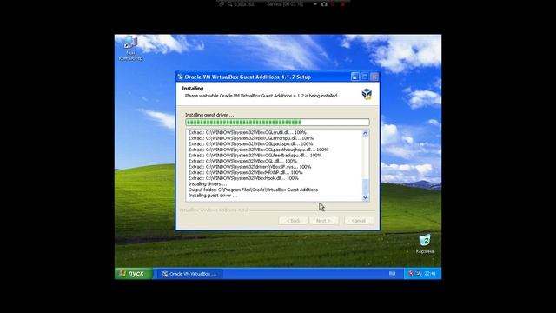Select log line extracting VBoxOGLfeedbackspu.dll
Viewport: 556px width, 313px height.
[x=255, y=156]
